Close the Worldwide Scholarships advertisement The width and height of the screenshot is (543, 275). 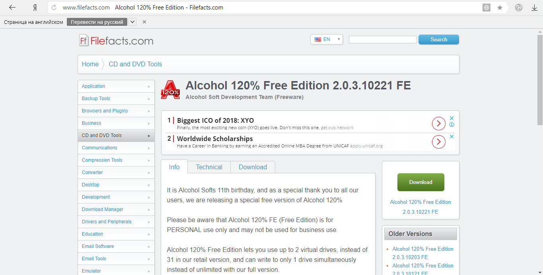click(x=452, y=136)
